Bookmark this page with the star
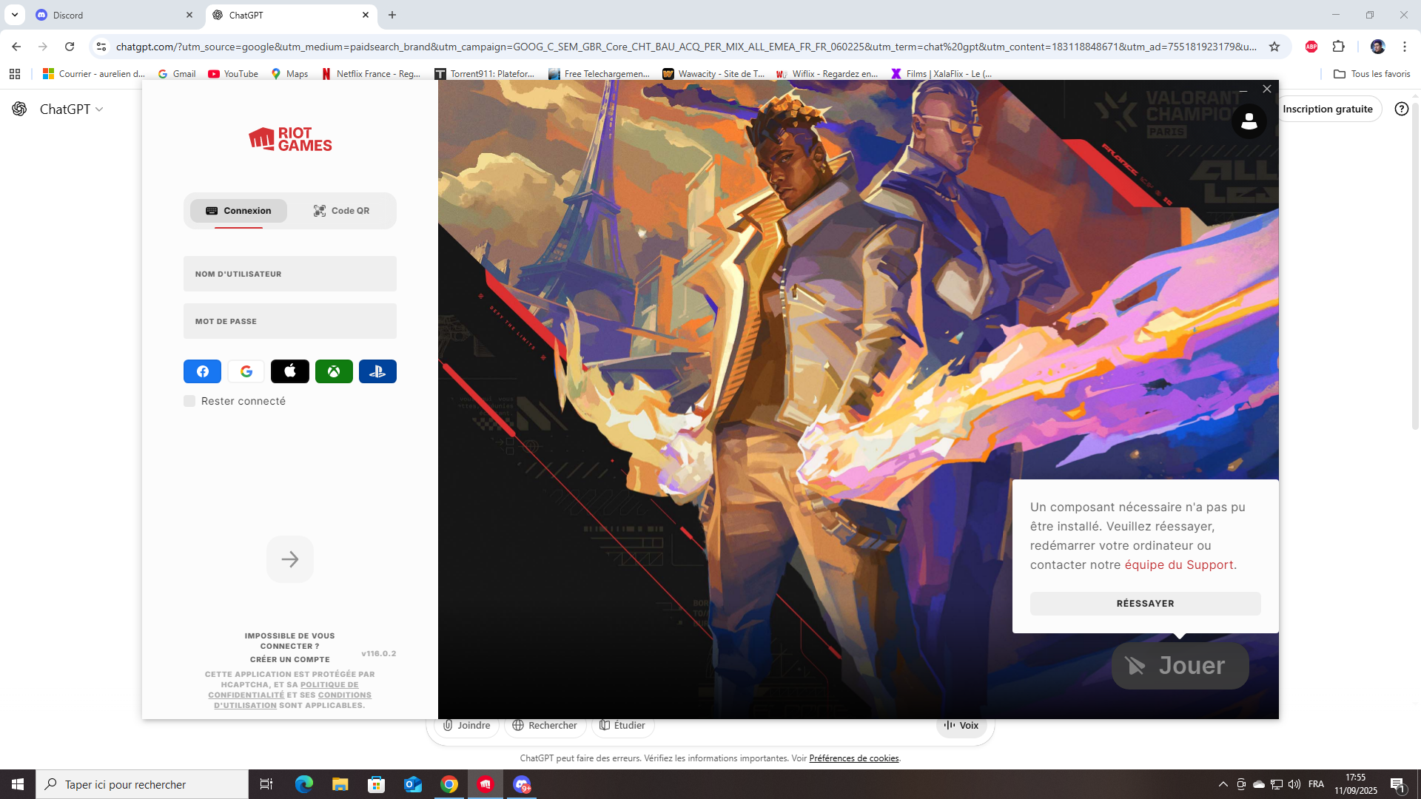The width and height of the screenshot is (1421, 799). [x=1274, y=47]
